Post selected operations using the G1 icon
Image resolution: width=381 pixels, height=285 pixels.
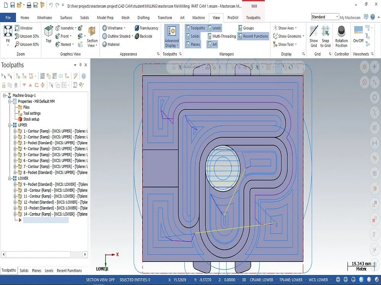coord(60,76)
